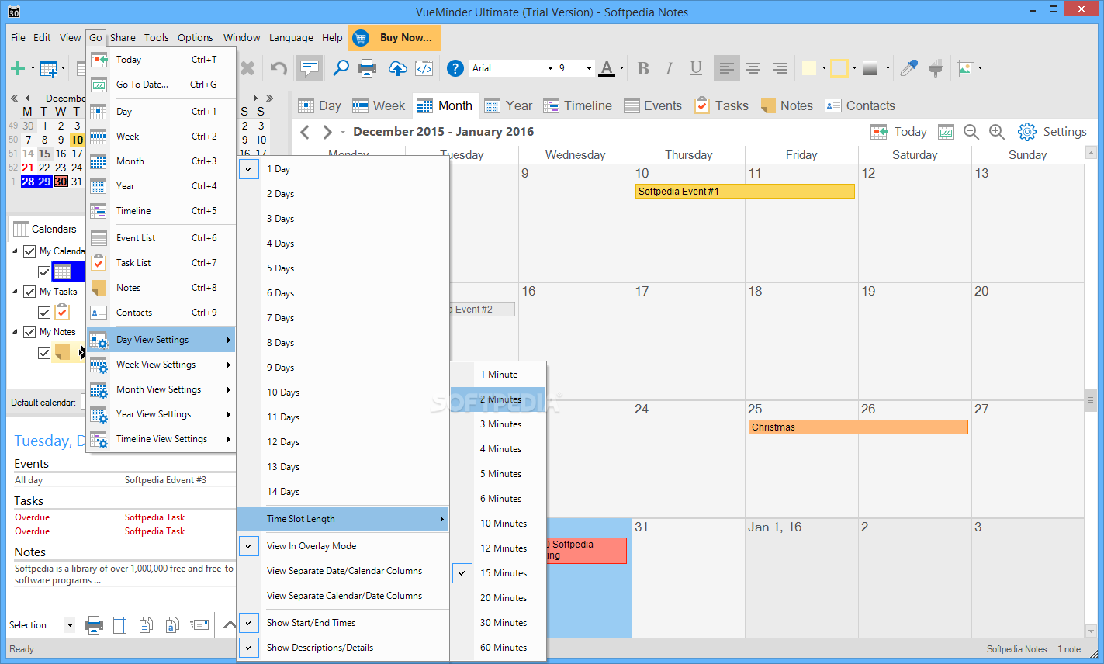This screenshot has width=1104, height=664.
Task: Open search with the magnifying glass icon
Action: [341, 68]
